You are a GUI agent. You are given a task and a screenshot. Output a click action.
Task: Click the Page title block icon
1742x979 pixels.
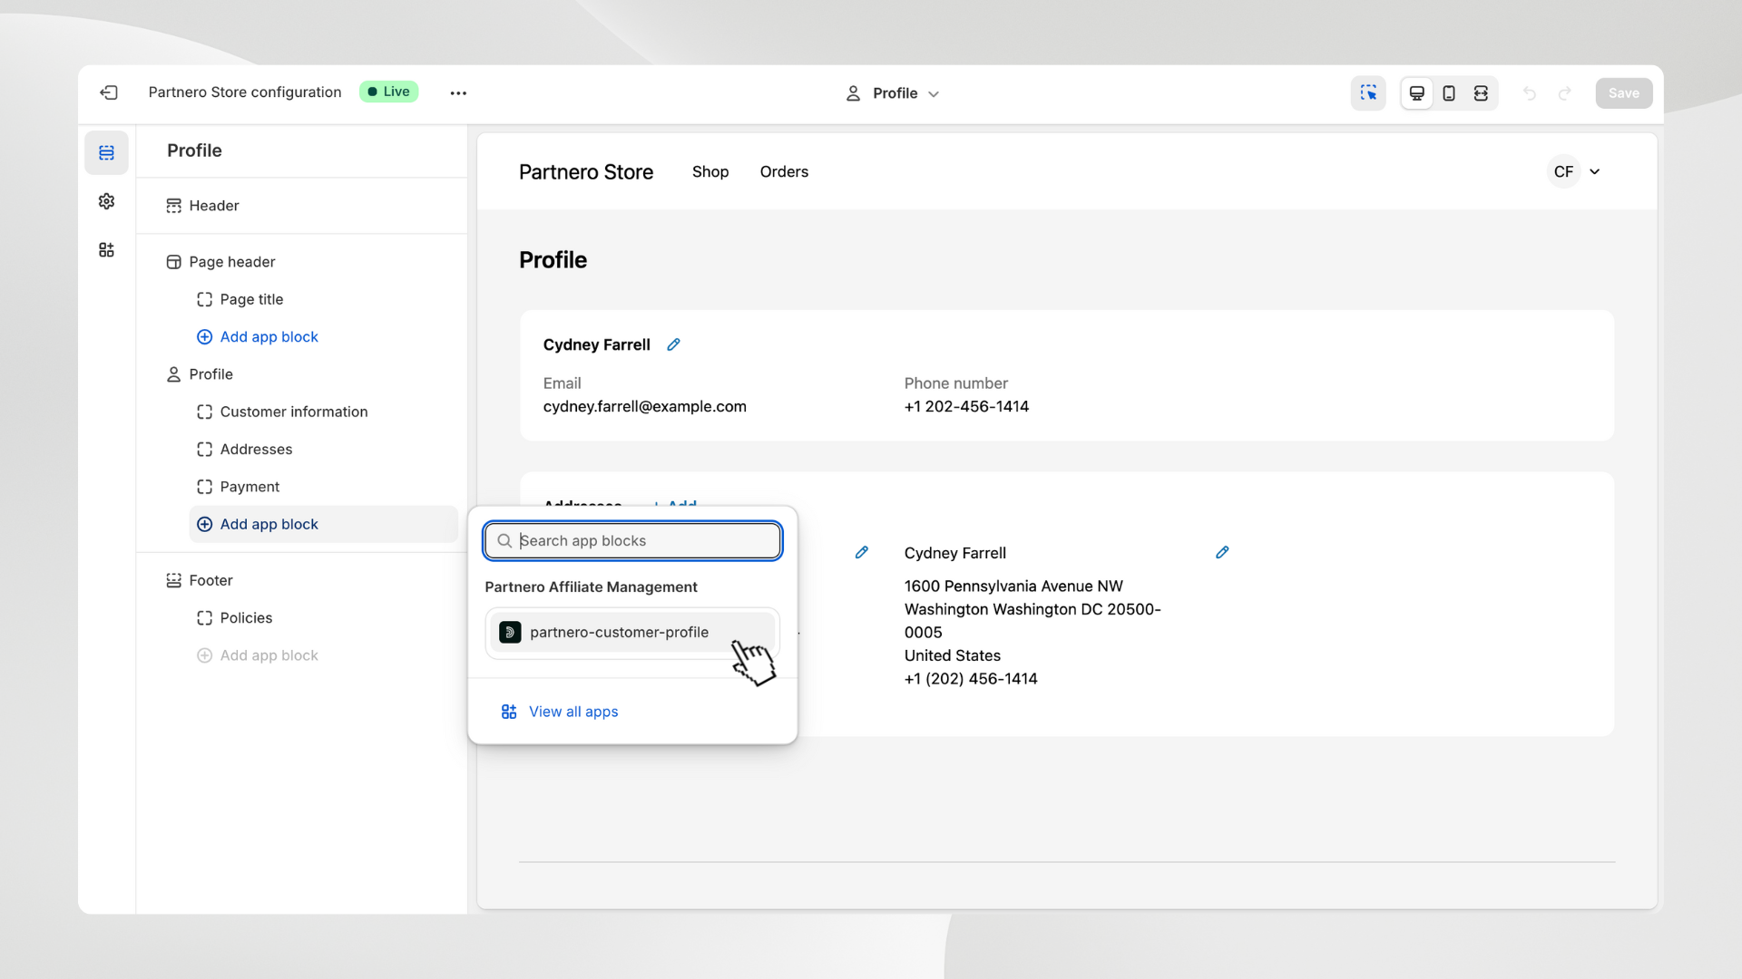[204, 299]
